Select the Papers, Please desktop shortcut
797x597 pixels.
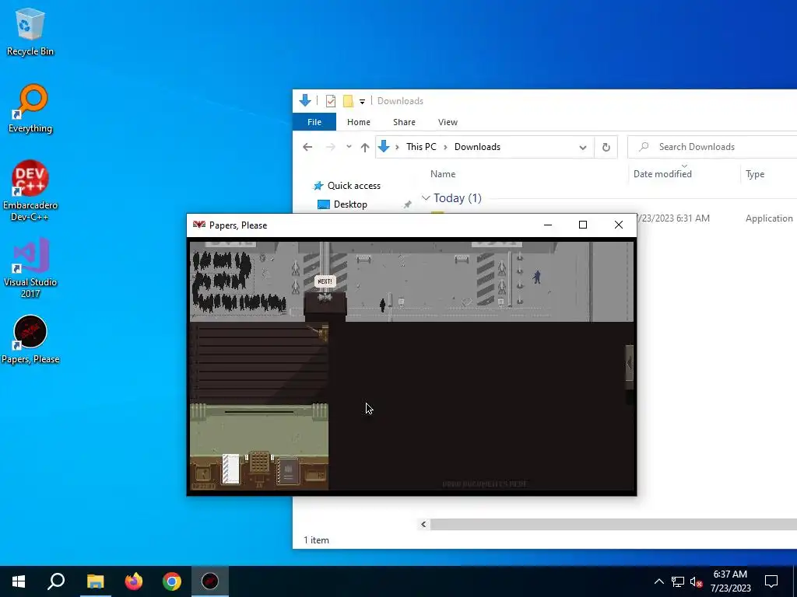tap(30, 340)
